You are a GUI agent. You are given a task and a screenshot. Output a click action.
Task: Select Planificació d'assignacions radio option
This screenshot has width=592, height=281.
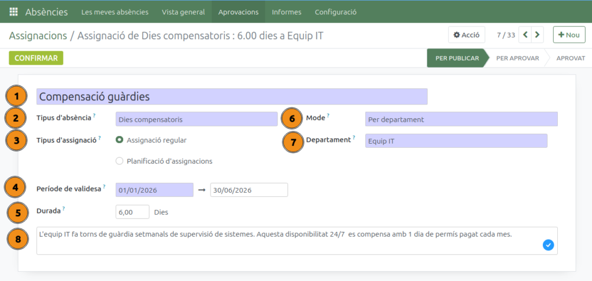pos(120,161)
